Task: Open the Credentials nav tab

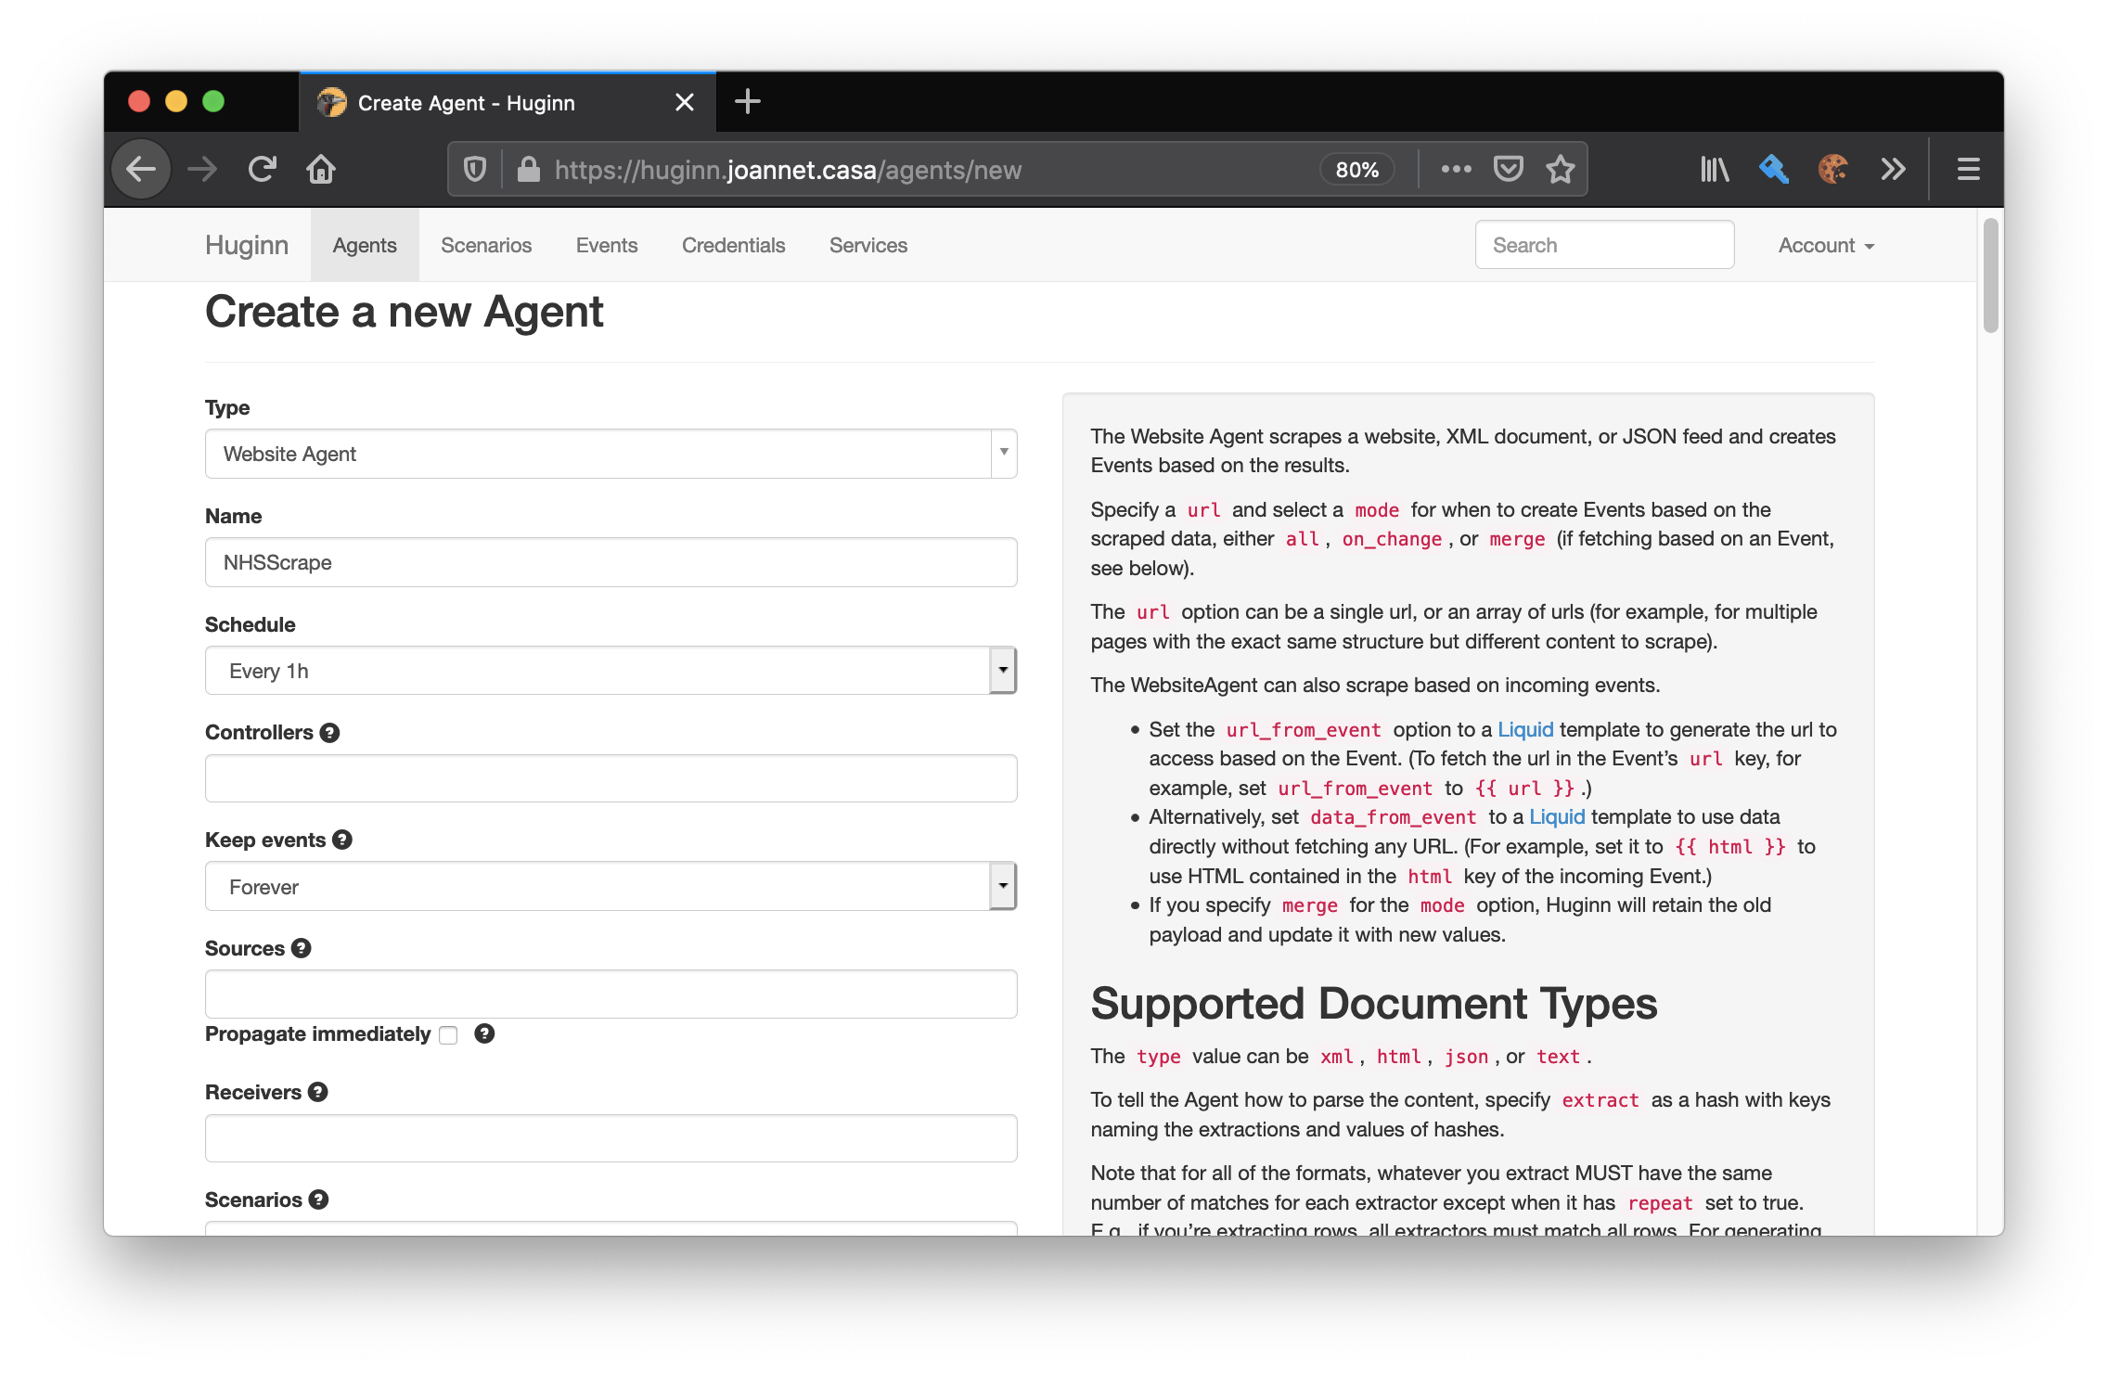Action: (733, 245)
